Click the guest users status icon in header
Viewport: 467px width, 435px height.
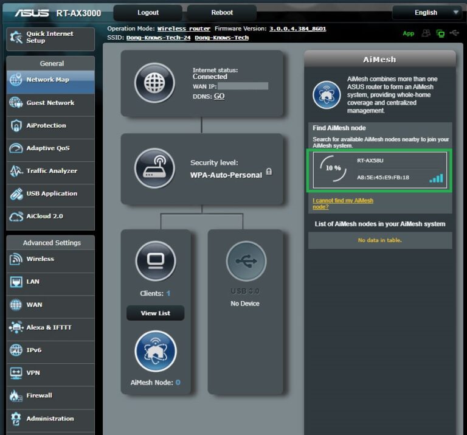[426, 33]
